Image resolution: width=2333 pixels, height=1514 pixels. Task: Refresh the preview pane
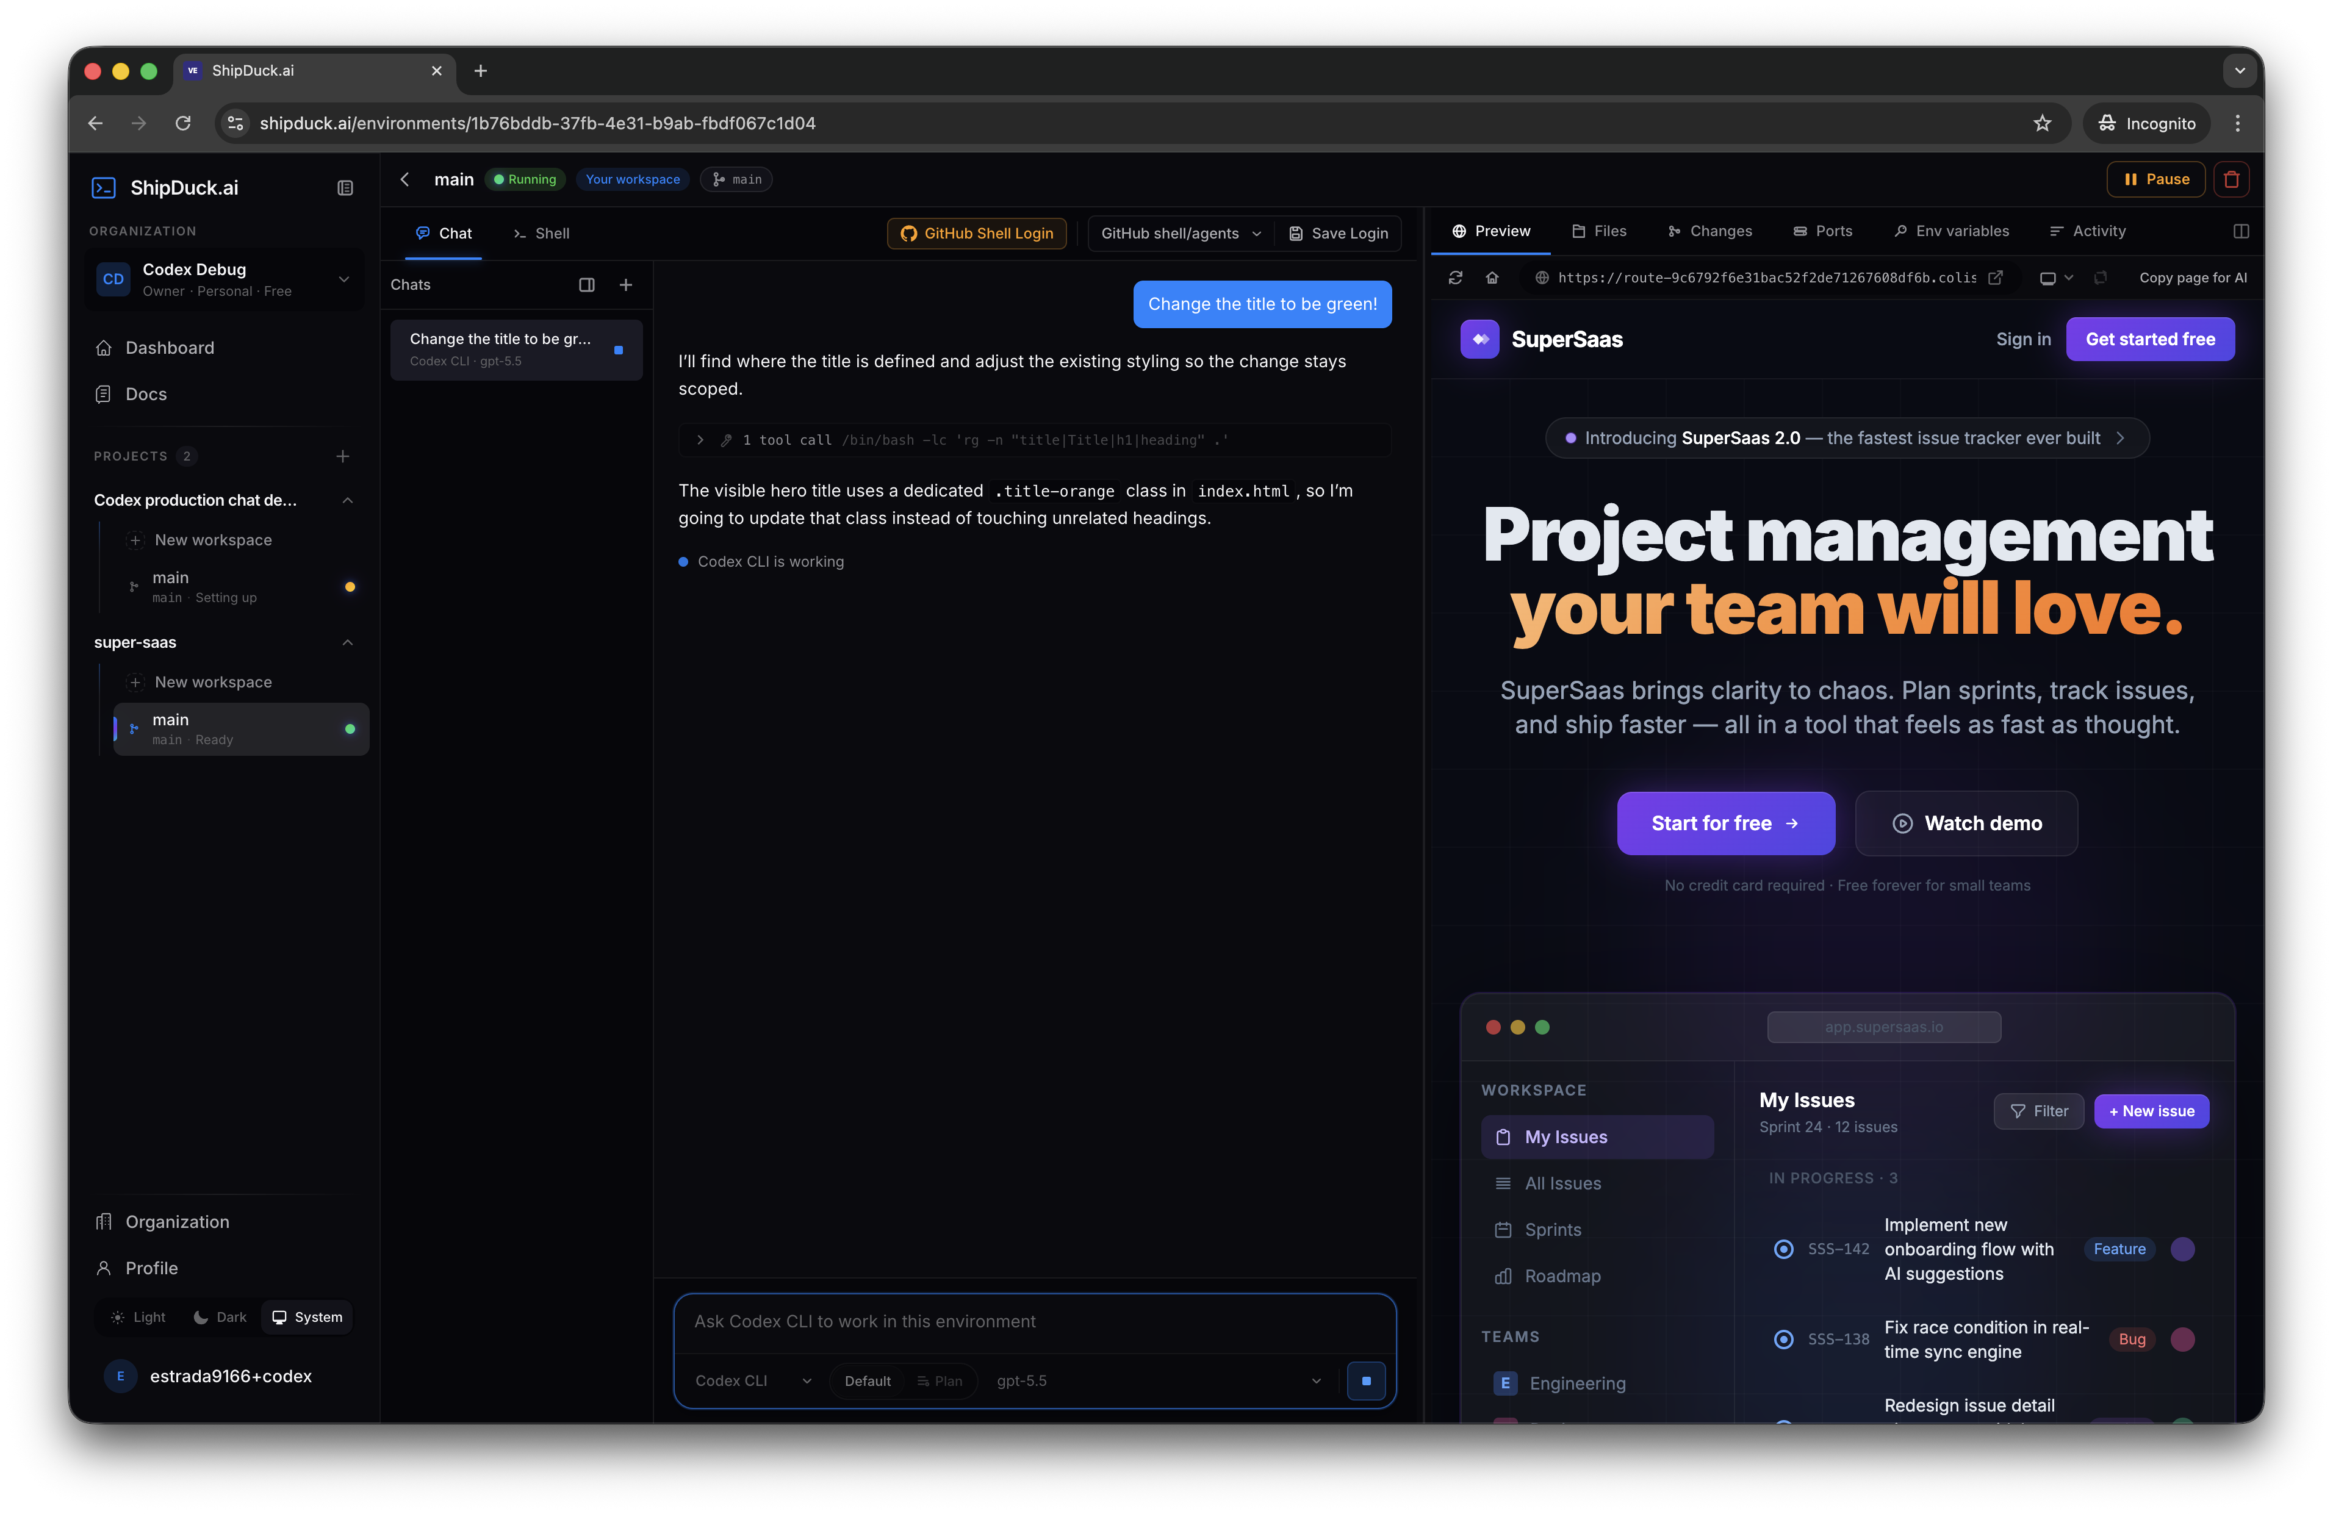pos(1454,278)
